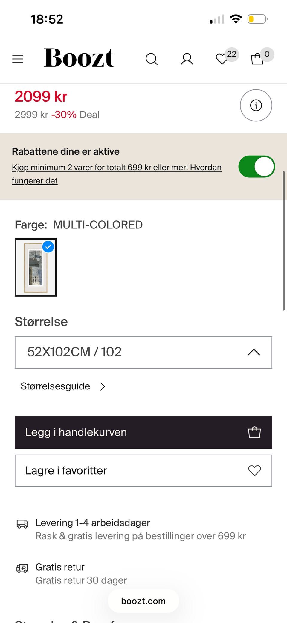Open Størrelsesguide chevron arrow

coord(103,386)
